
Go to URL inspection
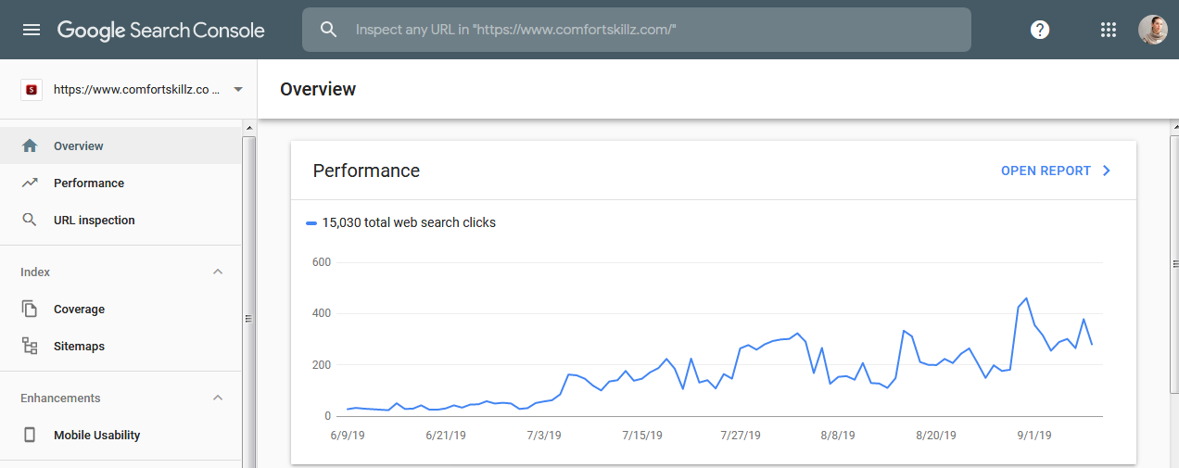point(94,220)
